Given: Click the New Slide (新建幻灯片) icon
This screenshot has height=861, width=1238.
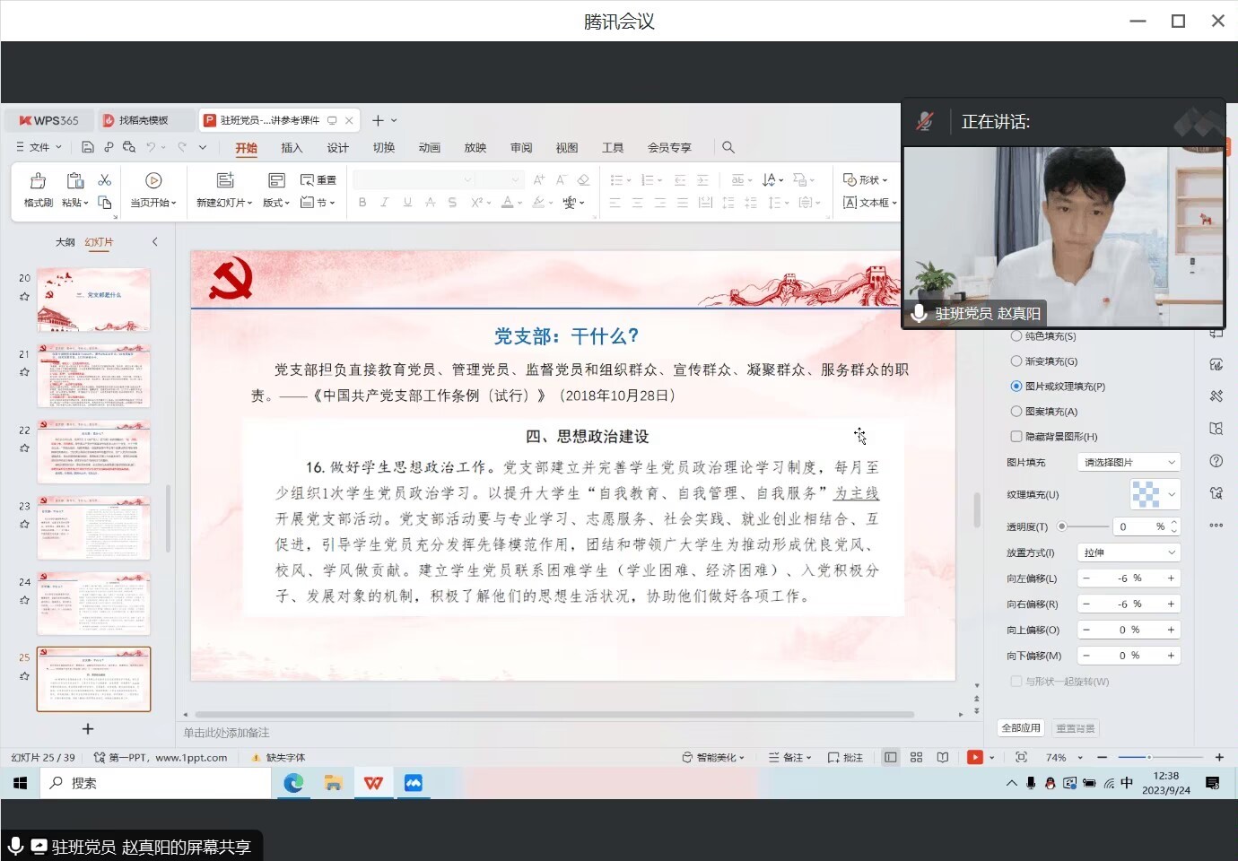Looking at the screenshot, I should (x=225, y=182).
